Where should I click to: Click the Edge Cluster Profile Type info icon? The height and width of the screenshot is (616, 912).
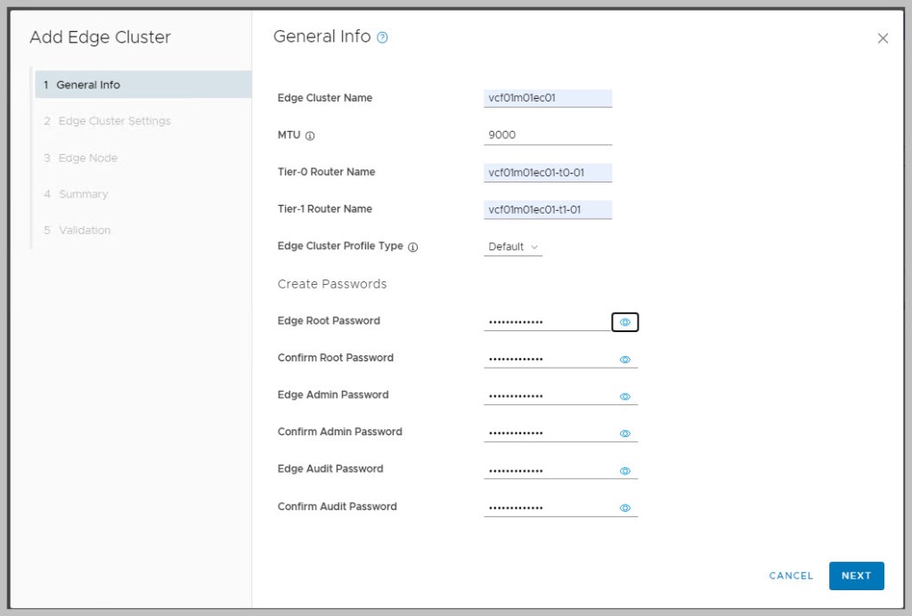412,247
